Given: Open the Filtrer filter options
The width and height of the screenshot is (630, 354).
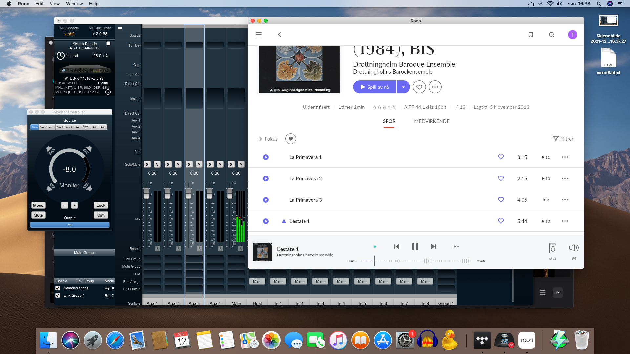Looking at the screenshot, I should click(563, 139).
